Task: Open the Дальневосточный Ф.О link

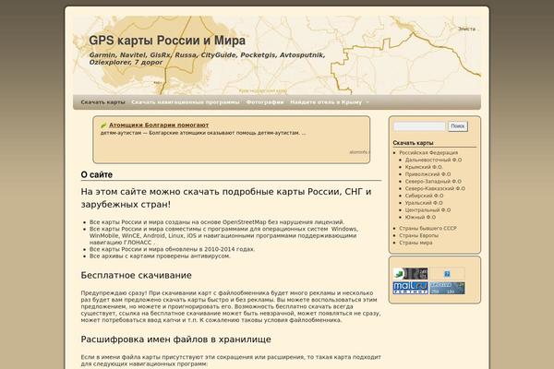Action: pyautogui.click(x=433, y=160)
